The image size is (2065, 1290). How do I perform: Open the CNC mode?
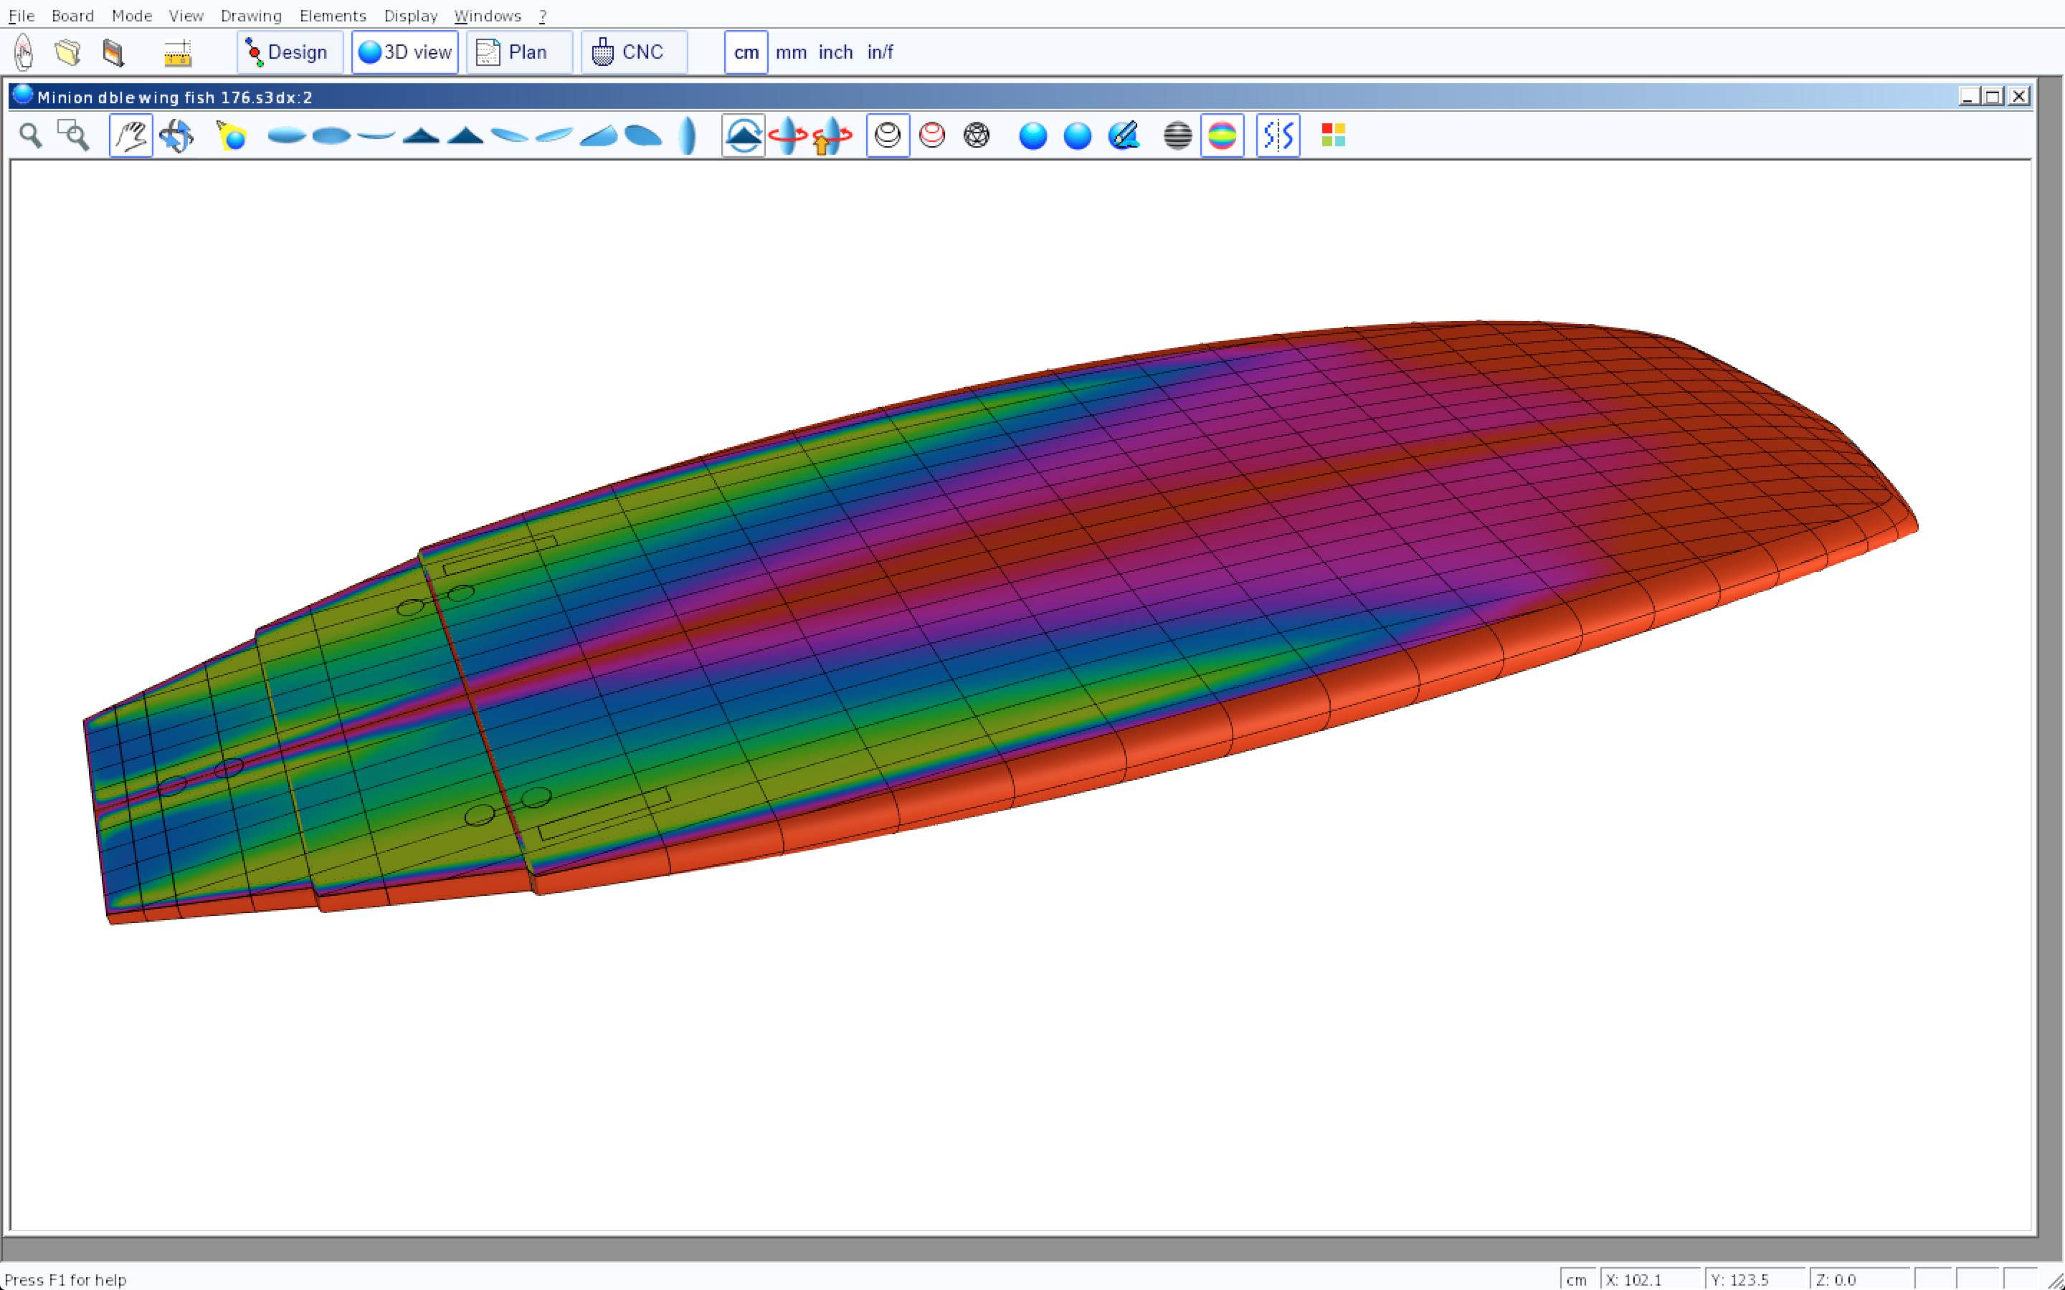point(633,52)
